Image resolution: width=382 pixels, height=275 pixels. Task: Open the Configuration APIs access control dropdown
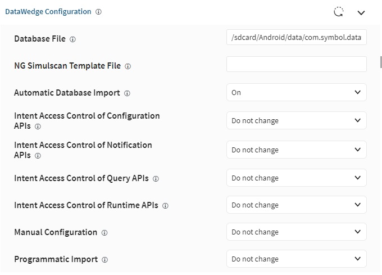click(x=296, y=120)
